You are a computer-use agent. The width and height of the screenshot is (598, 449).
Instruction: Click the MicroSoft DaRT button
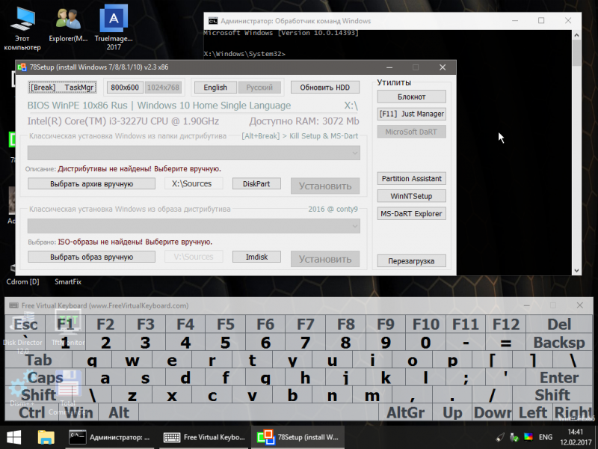(412, 132)
